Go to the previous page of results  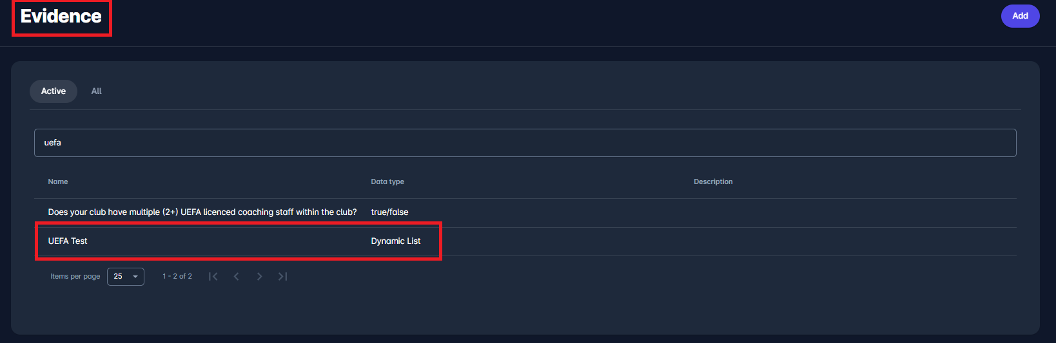(236, 277)
